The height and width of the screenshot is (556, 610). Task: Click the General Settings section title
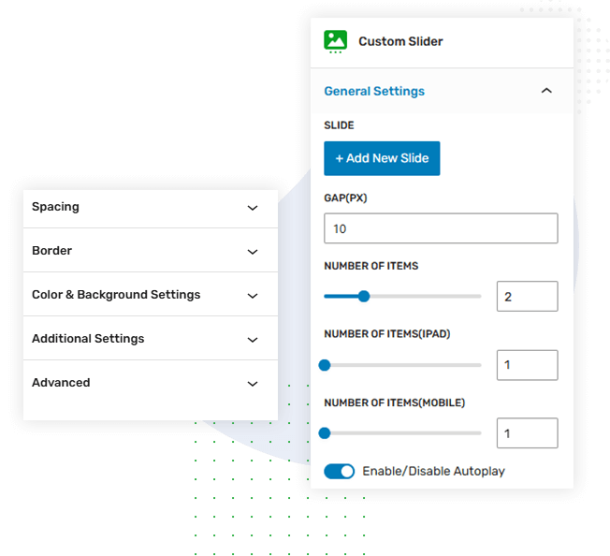click(x=374, y=91)
